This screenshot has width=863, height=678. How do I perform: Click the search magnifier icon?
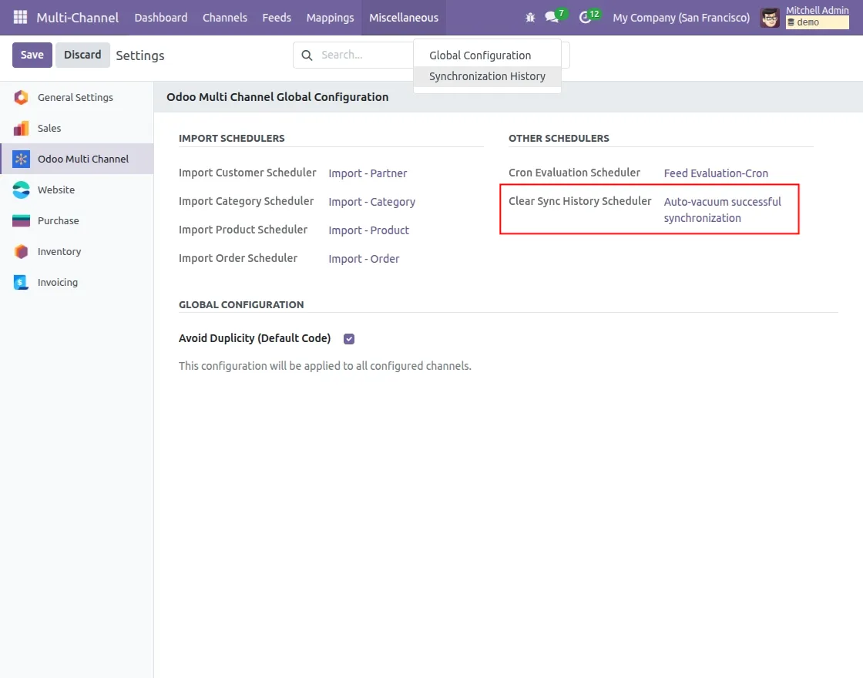(307, 55)
